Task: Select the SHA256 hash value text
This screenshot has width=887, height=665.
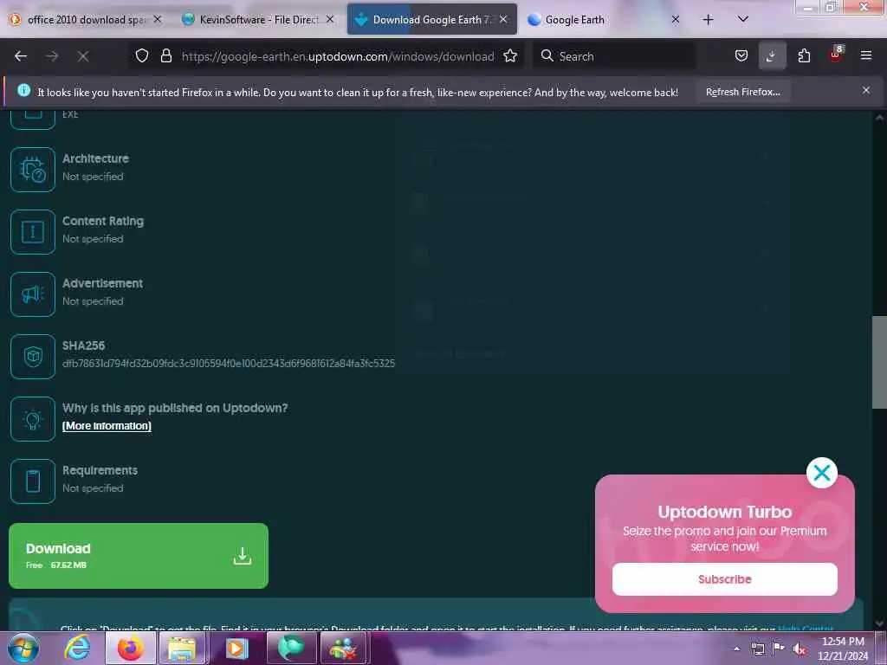Action: [x=229, y=363]
